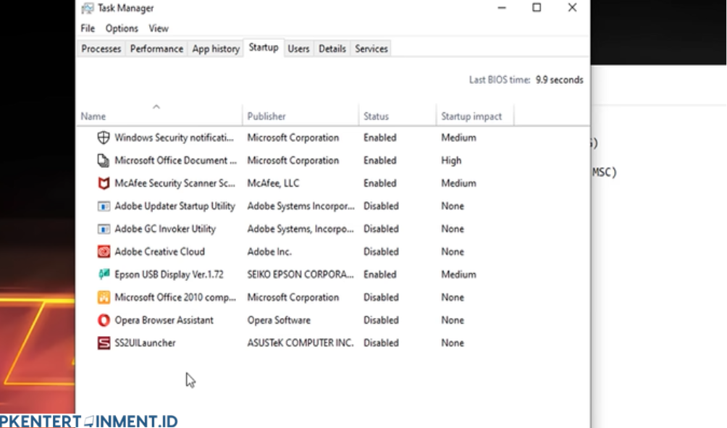The width and height of the screenshot is (727, 428).
Task: Switch to the Users tab
Action: pyautogui.click(x=298, y=49)
